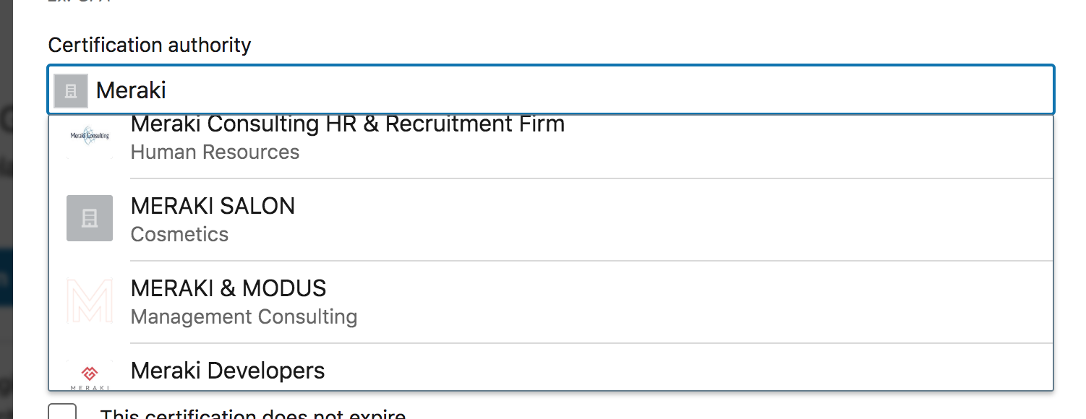Screen dimensions: 1086x419
Task: Click the blue button sliver behind dropdown
Action: click(6, 278)
